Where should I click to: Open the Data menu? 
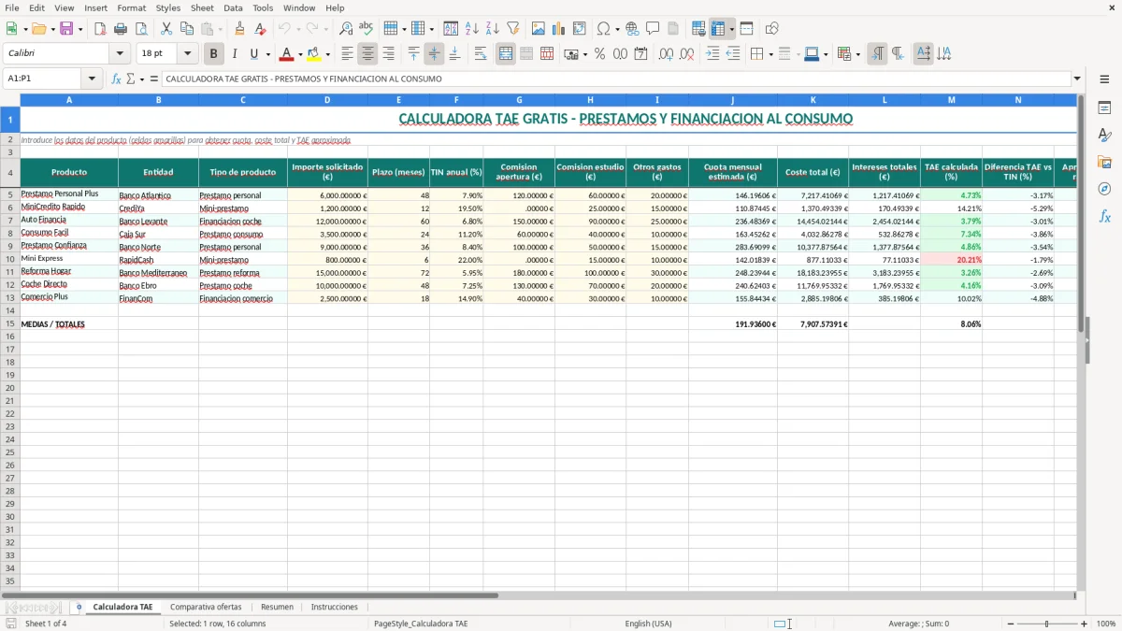point(233,7)
